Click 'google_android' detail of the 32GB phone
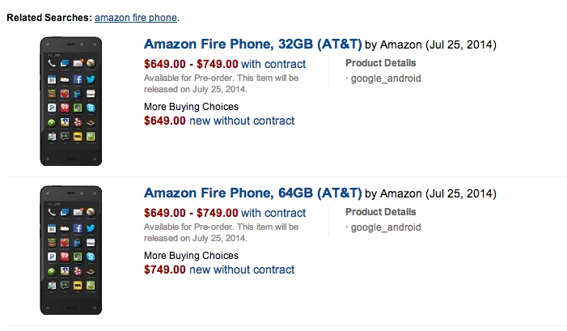 click(385, 79)
